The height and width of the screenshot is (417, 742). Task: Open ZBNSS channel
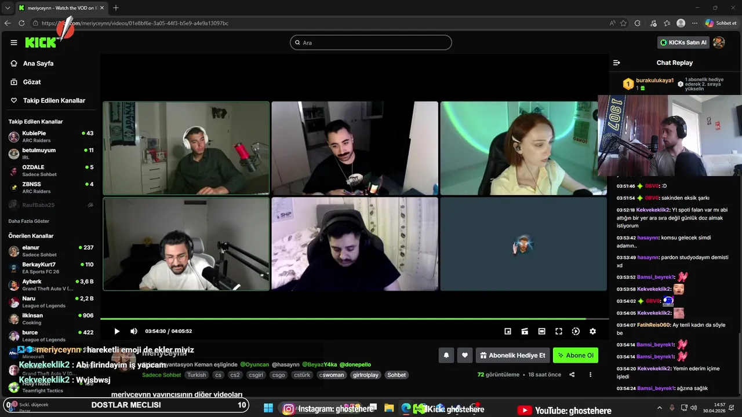point(50,188)
